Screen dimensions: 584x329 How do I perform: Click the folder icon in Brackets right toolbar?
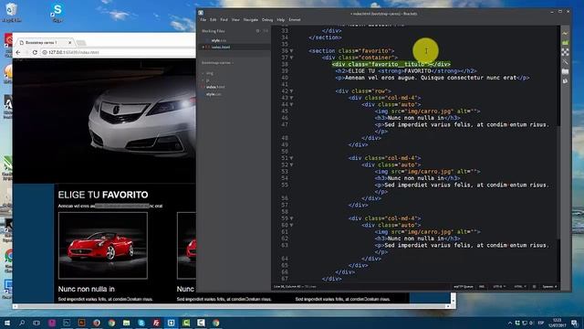(x=565, y=71)
